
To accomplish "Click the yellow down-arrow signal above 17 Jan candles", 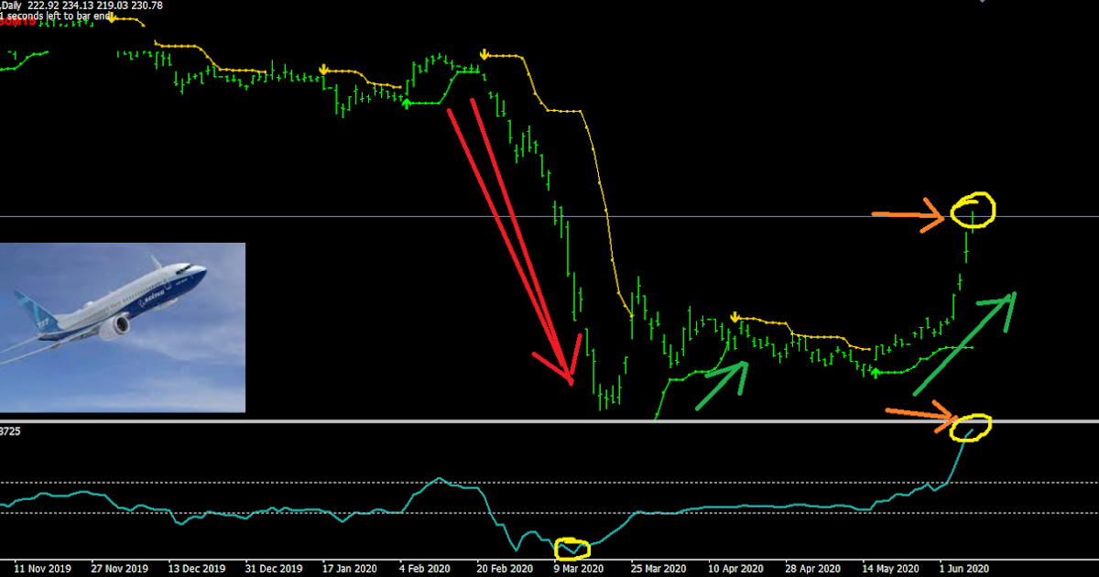I will pyautogui.click(x=325, y=68).
